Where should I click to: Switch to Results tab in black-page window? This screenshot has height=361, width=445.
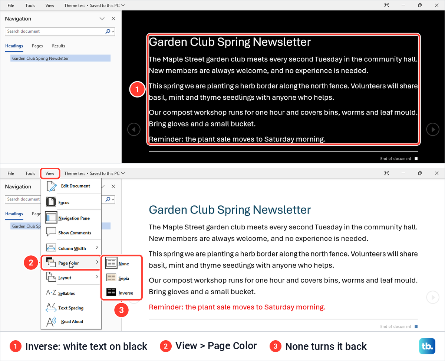(x=59, y=46)
